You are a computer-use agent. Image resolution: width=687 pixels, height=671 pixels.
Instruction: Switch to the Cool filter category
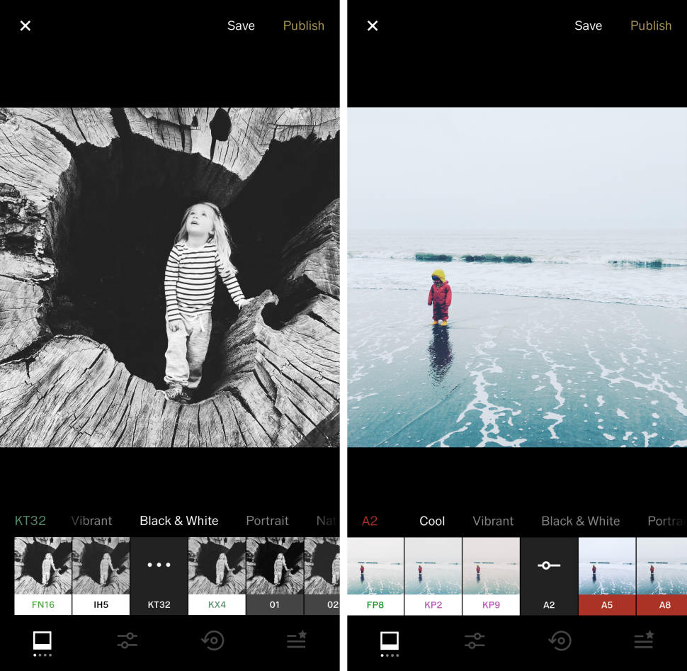point(432,521)
